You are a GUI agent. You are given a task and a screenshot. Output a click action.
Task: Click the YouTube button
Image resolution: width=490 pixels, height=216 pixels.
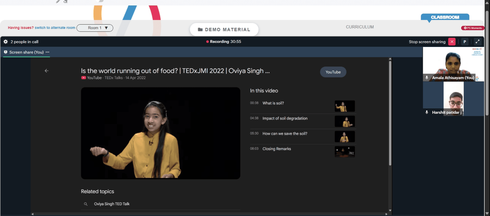pos(333,72)
